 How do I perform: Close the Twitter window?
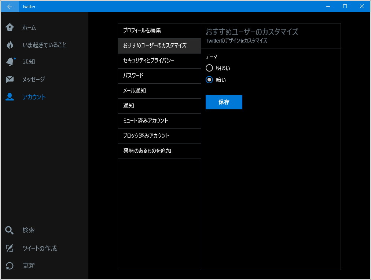pyautogui.click(x=362, y=6)
